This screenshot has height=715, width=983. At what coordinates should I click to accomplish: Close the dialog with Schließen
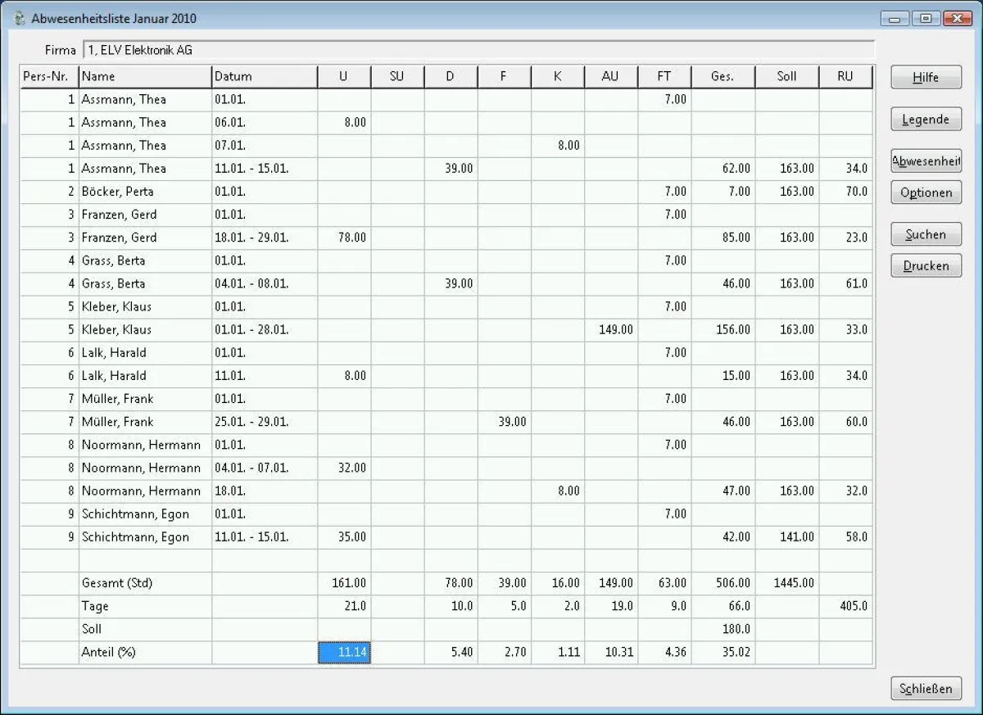point(926,689)
